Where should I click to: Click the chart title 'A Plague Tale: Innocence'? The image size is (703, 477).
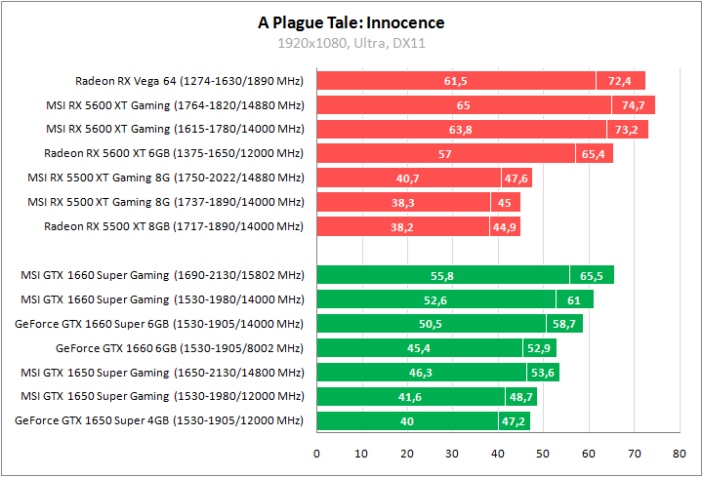pyautogui.click(x=351, y=22)
